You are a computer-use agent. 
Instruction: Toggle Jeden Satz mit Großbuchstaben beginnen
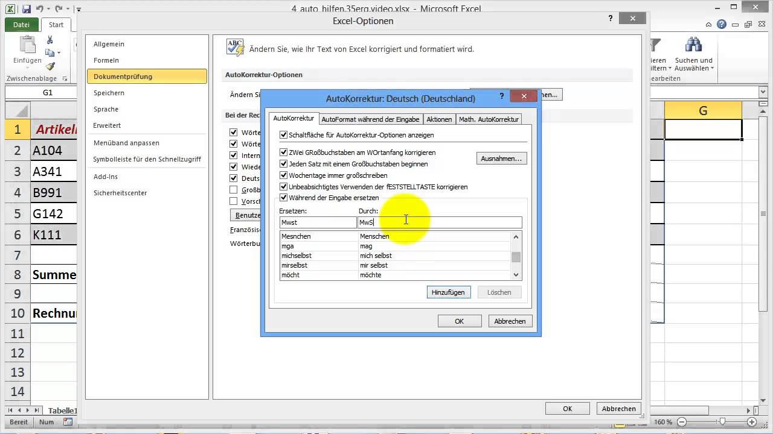pos(284,164)
